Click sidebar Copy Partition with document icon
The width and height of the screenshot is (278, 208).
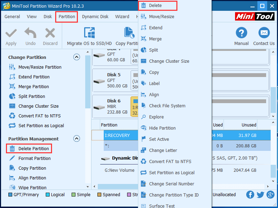28,168
